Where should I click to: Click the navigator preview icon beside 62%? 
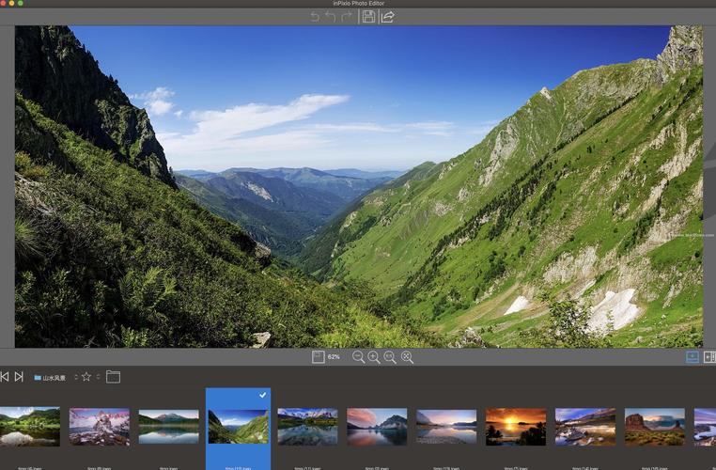click(x=319, y=357)
